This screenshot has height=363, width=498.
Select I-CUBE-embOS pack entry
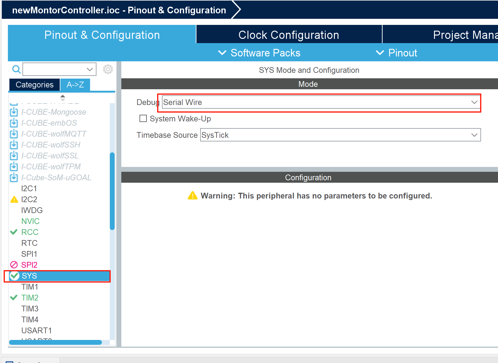(x=49, y=123)
